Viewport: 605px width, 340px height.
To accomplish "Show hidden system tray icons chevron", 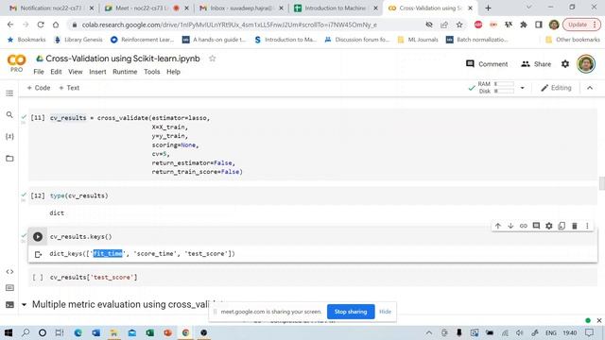I will [428, 332].
